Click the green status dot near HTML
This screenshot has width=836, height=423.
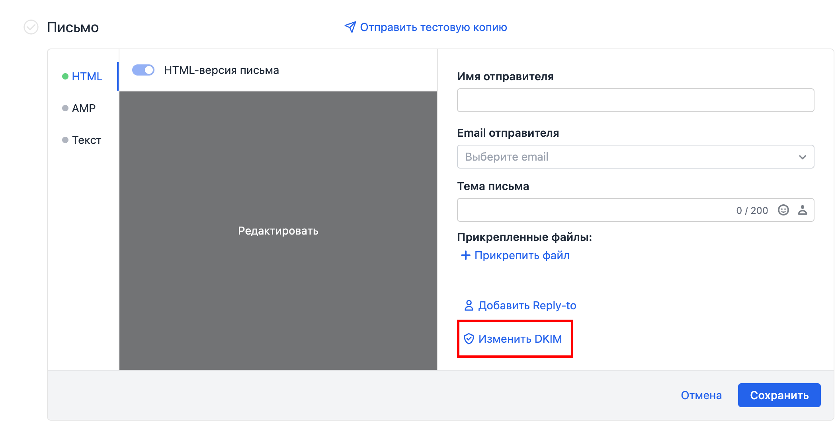65,76
